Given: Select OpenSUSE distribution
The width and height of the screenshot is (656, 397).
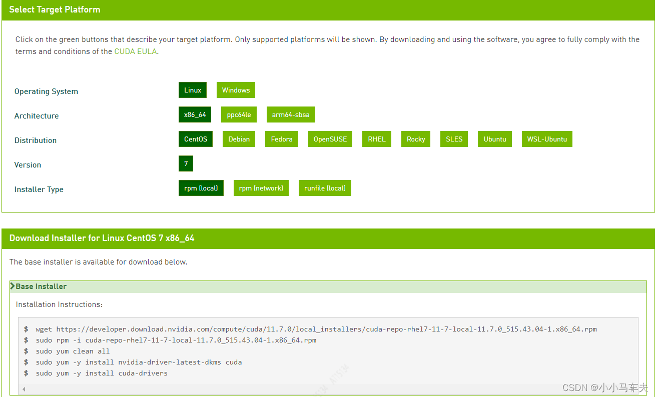Looking at the screenshot, I should coord(330,139).
